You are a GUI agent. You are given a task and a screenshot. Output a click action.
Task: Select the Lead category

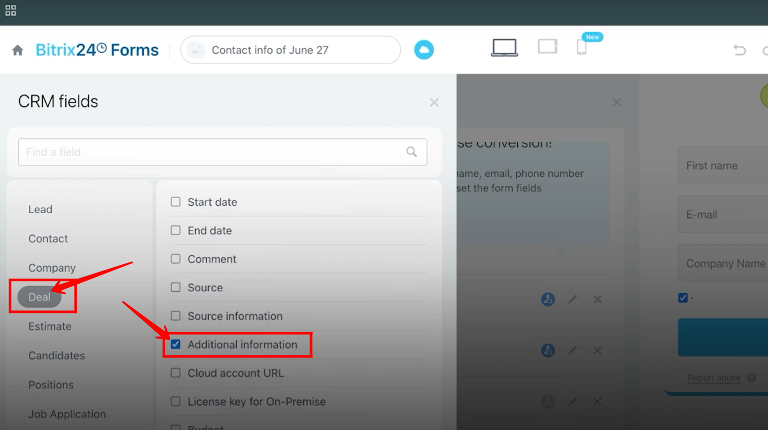click(x=41, y=209)
